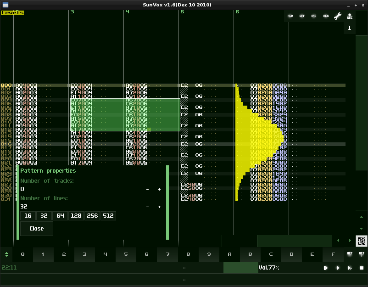Start playback with the play button

click(x=338, y=268)
